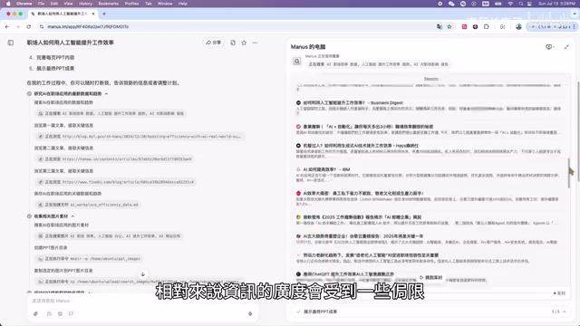Image resolution: width=580 pixels, height=326 pixels.
Task: Open the Chrome extensions puzzle icon
Action: (x=487, y=26)
